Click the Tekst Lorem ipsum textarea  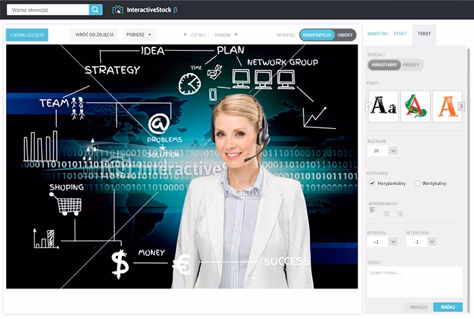point(414,282)
